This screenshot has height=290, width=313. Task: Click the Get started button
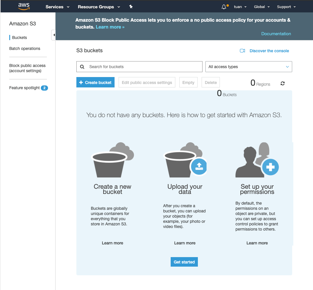pyautogui.click(x=184, y=262)
